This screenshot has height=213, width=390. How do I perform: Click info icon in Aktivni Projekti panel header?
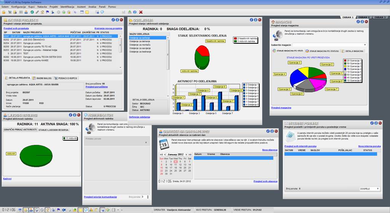(x=113, y=20)
